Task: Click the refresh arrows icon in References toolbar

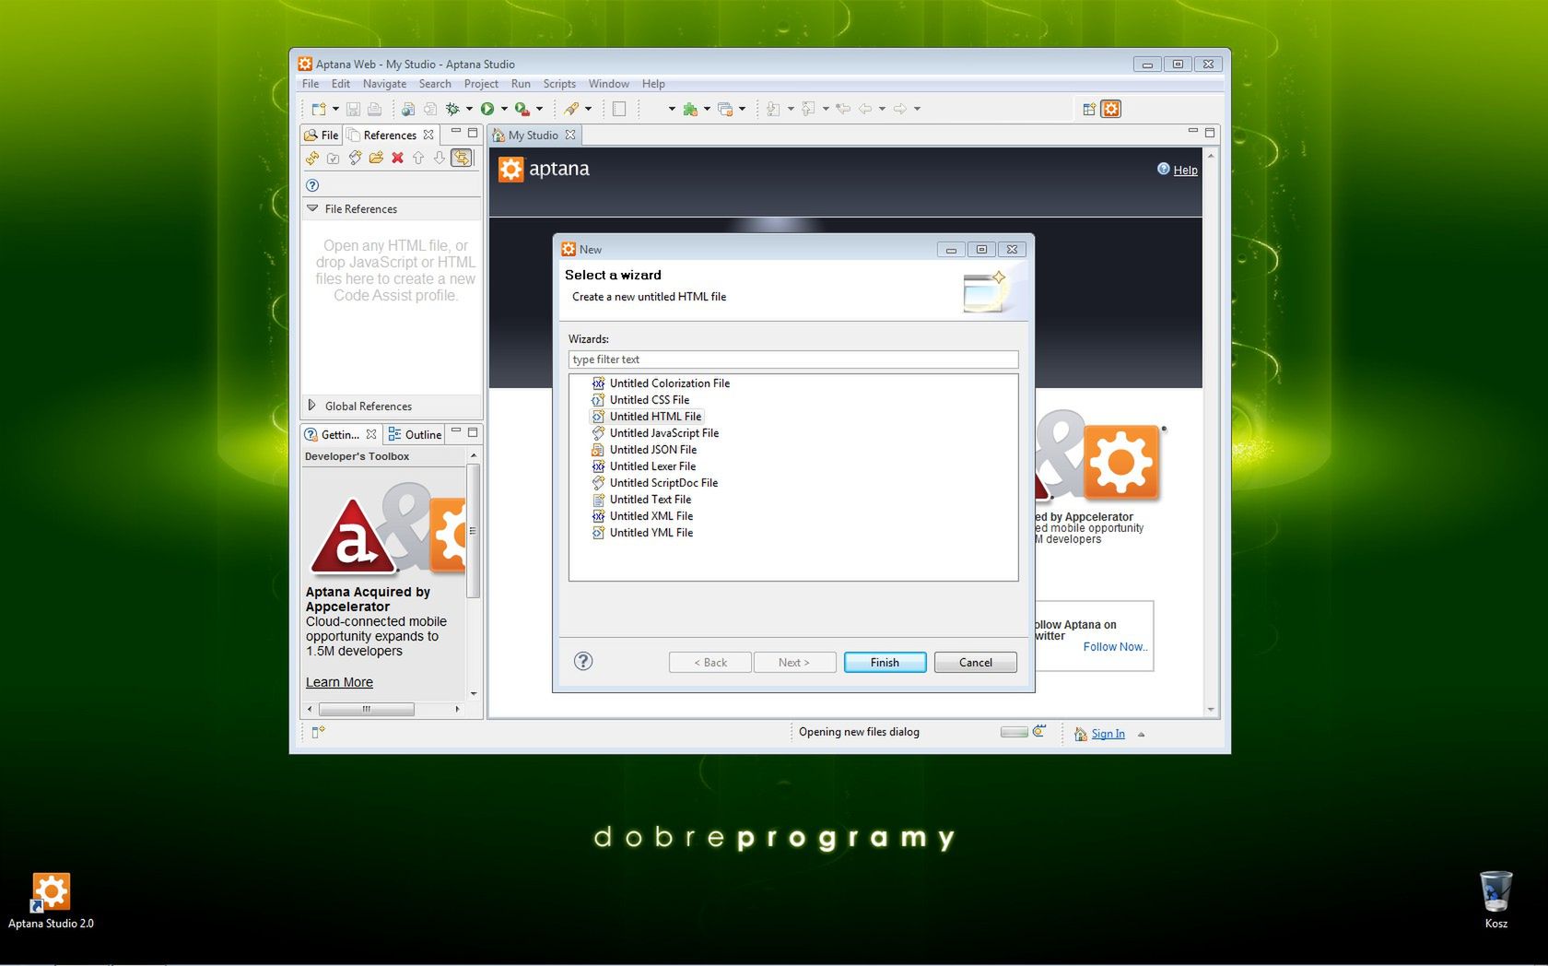Action: (x=312, y=158)
